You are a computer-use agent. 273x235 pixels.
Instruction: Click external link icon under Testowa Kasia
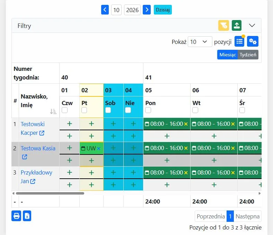point(25,157)
